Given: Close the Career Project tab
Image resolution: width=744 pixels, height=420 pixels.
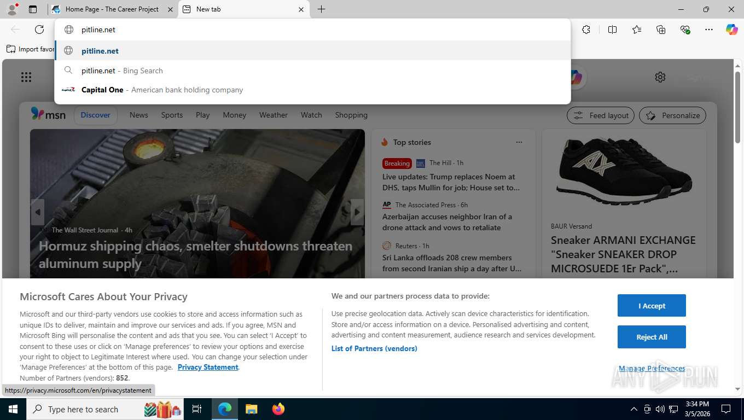Looking at the screenshot, I should click(170, 9).
